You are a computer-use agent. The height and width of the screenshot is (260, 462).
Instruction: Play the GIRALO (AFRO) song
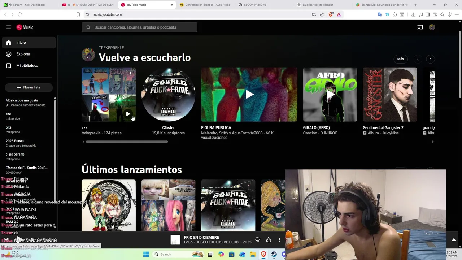[330, 95]
